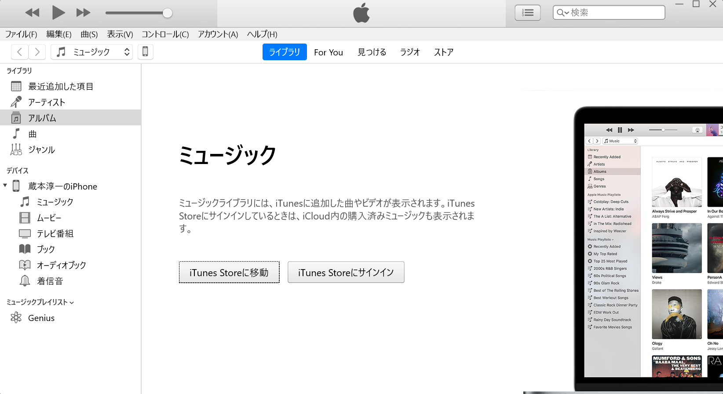Open the 表示(V) menu
723x394 pixels.
[x=120, y=34]
